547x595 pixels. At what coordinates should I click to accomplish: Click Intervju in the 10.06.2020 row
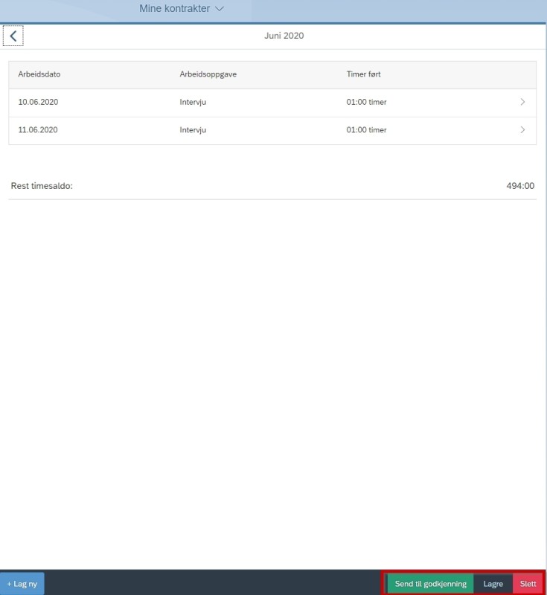[193, 102]
